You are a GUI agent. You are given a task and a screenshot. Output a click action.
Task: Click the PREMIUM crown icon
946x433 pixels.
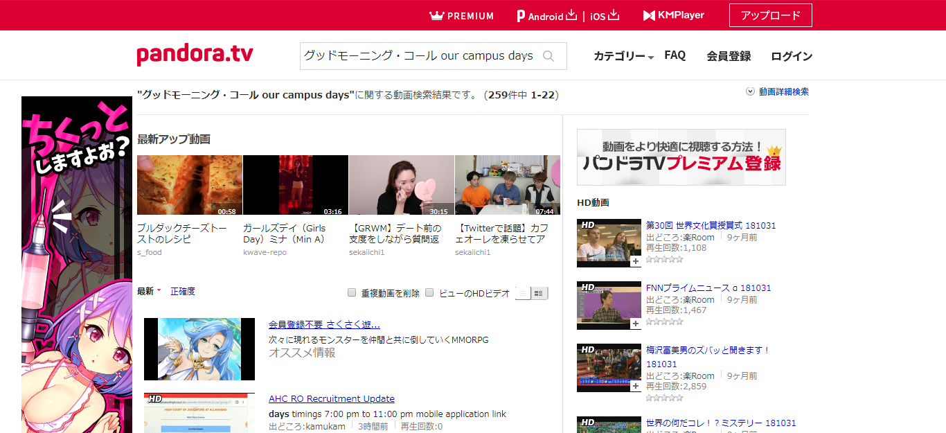(436, 15)
